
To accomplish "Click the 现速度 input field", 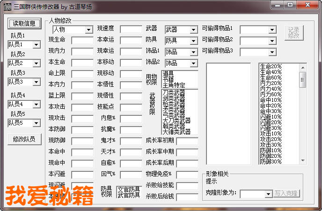I will click(x=131, y=29).
